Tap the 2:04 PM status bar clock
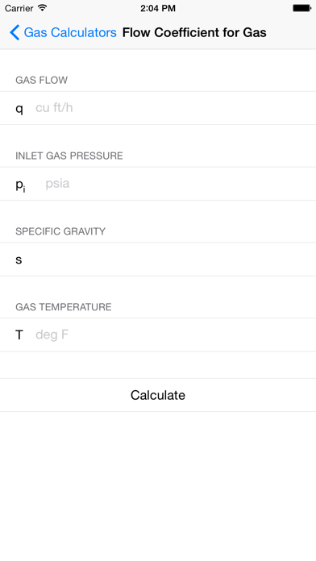316x561 pixels. (x=158, y=8)
